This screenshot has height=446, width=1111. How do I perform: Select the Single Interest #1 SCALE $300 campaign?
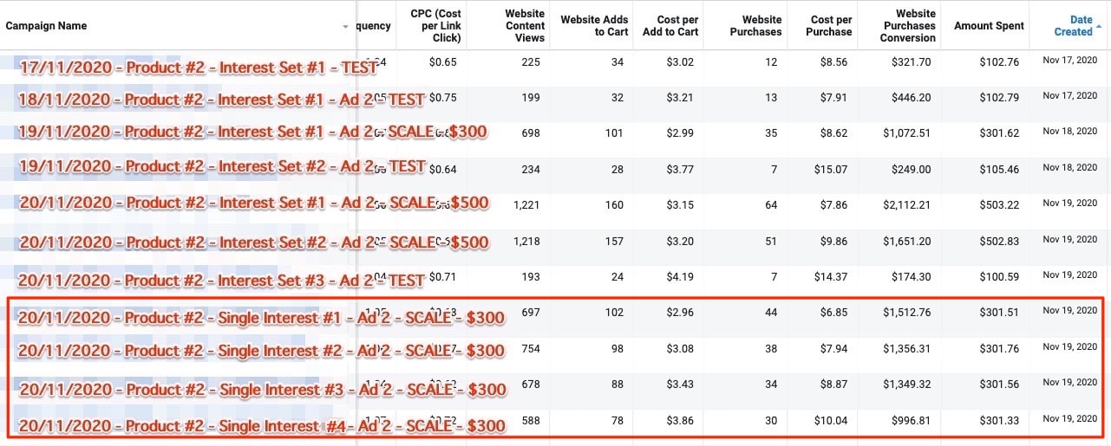pos(261,318)
